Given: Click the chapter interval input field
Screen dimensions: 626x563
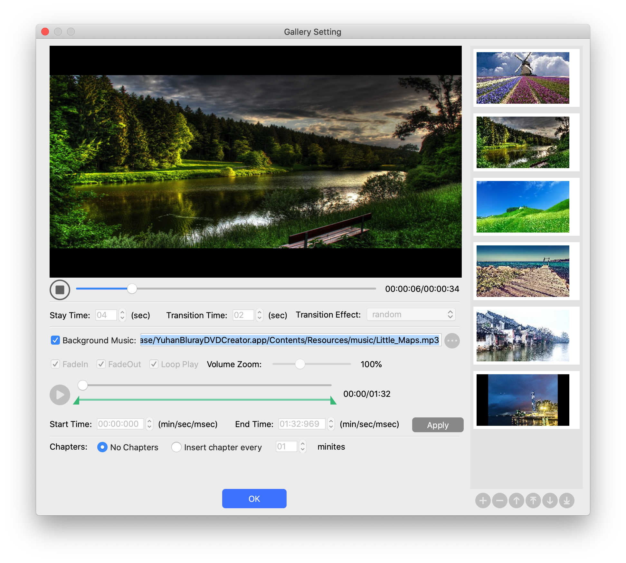Looking at the screenshot, I should pyautogui.click(x=286, y=446).
